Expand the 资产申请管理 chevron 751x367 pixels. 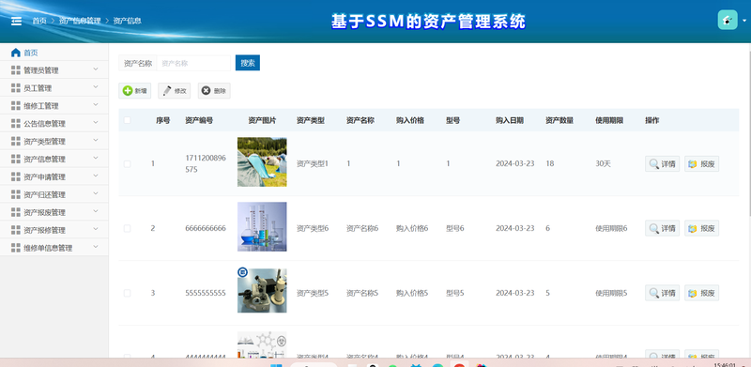point(96,176)
